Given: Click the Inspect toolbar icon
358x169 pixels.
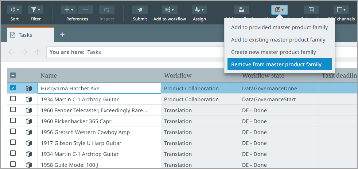Looking at the screenshot, I should click(106, 10).
